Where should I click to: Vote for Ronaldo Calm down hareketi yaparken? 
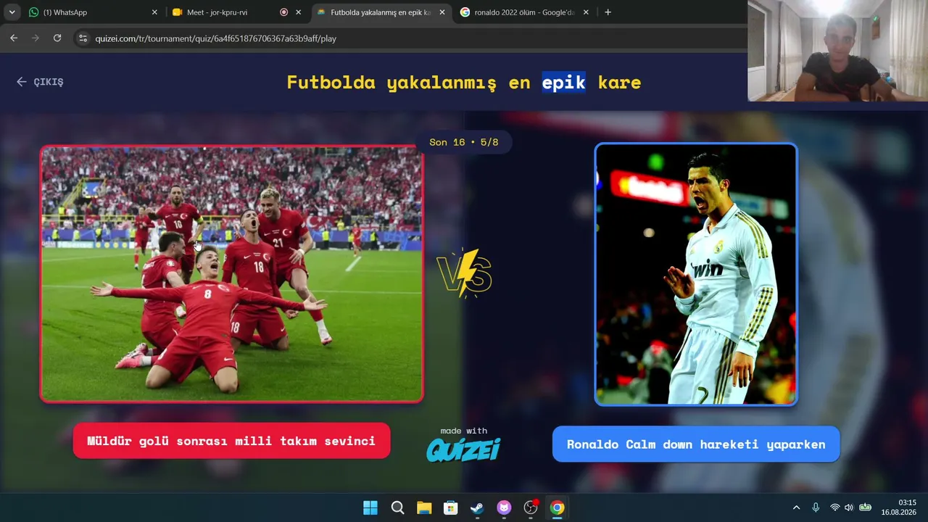696,444
